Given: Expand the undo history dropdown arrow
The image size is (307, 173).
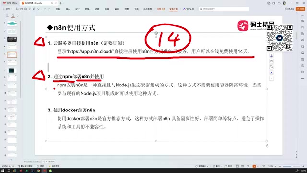Looking at the screenshot, I should (41, 9).
